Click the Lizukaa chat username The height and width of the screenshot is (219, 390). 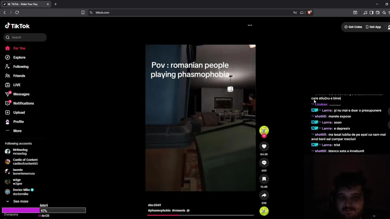pos(321,104)
